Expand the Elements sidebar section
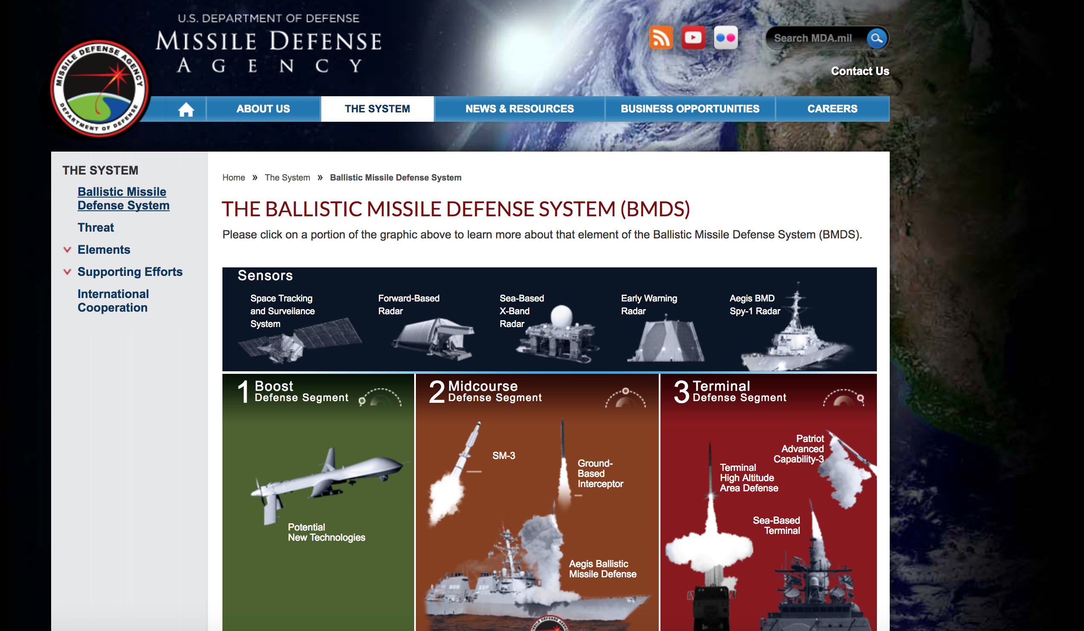1084x631 pixels. click(x=67, y=250)
